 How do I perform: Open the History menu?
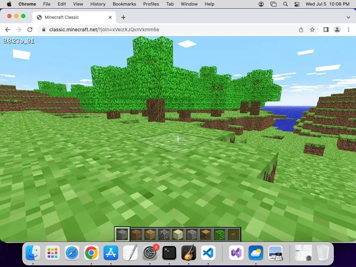tap(98, 4)
